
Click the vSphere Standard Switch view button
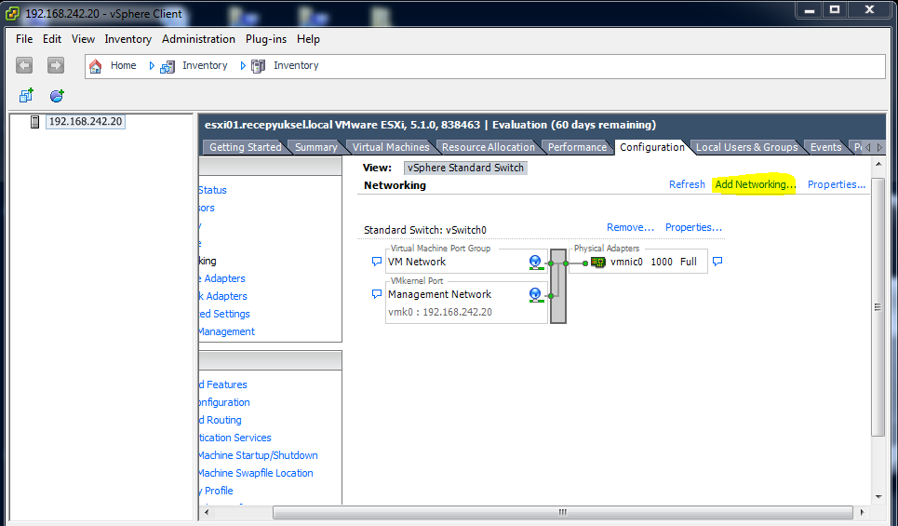click(465, 168)
